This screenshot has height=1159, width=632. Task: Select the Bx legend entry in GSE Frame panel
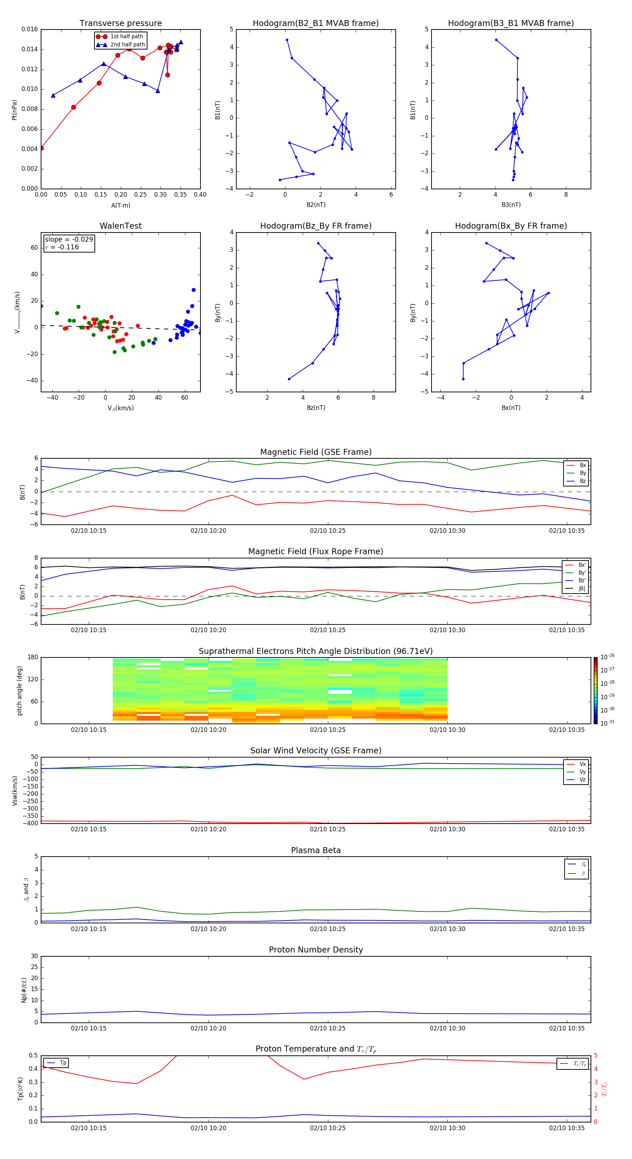(x=576, y=465)
